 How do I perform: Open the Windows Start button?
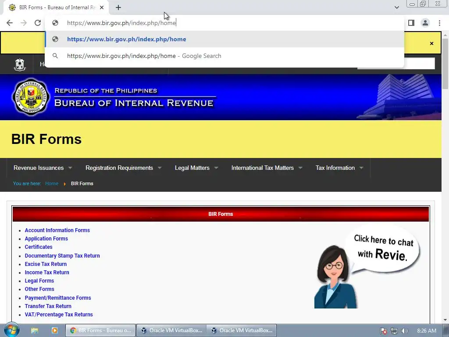click(x=11, y=330)
